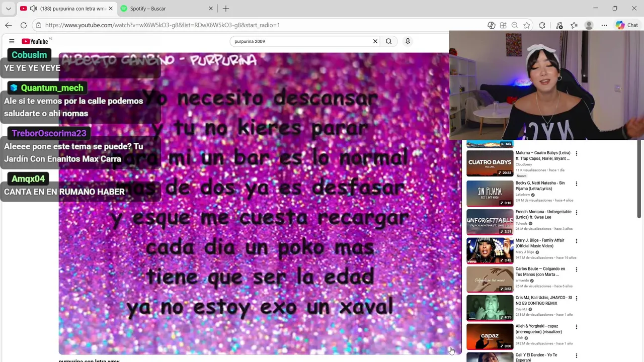Close the purpurina con letra tab
Screen dimensions: 644x362
(111, 9)
